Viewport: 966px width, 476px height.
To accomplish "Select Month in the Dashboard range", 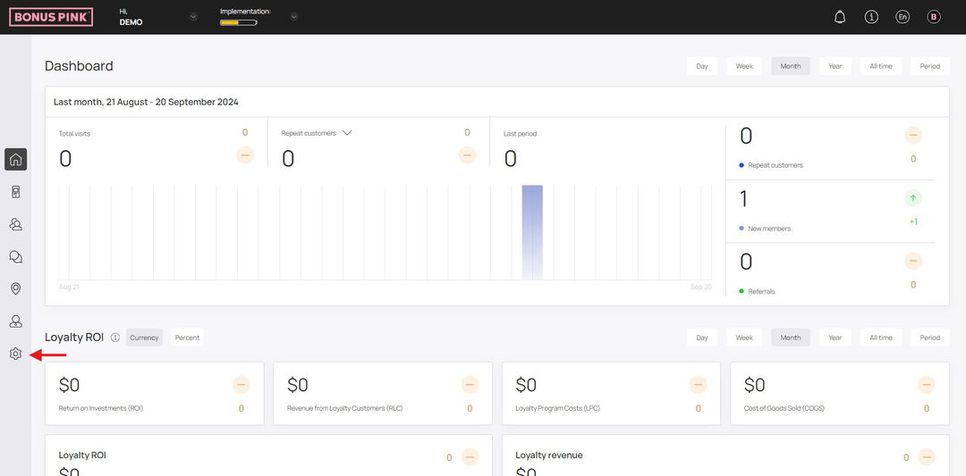I will (791, 66).
